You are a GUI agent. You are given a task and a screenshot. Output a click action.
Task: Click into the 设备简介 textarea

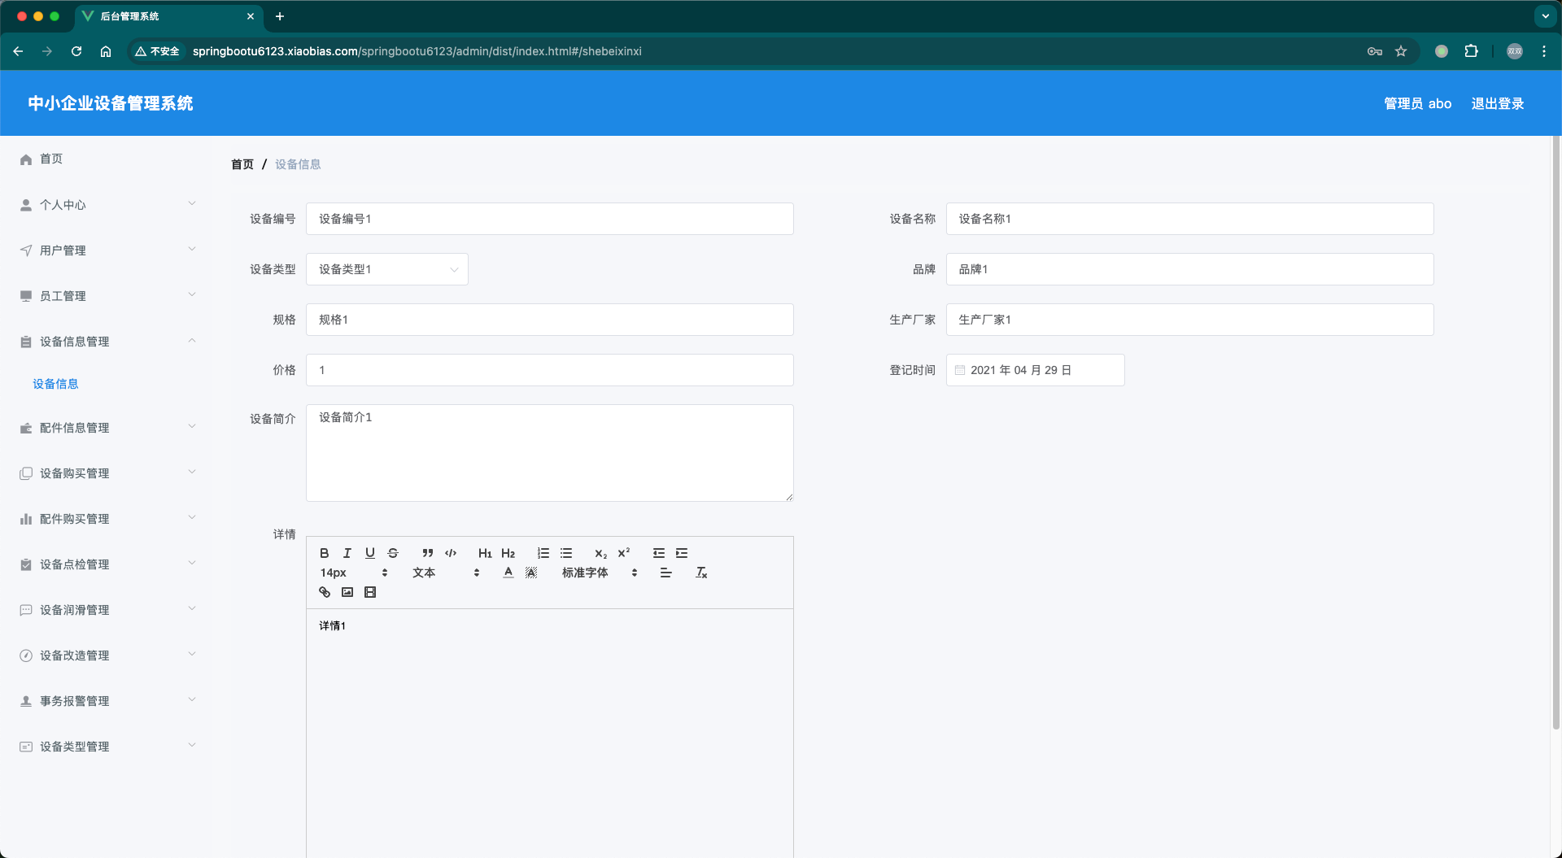550,453
